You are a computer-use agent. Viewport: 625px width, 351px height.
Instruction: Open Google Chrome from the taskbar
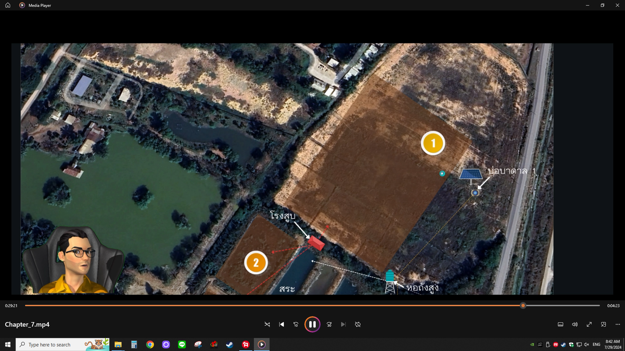[150, 344]
